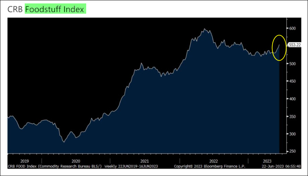This screenshot has height=176, width=308.
Task: Click the 400 y-axis label
Action: coord(293,99)
